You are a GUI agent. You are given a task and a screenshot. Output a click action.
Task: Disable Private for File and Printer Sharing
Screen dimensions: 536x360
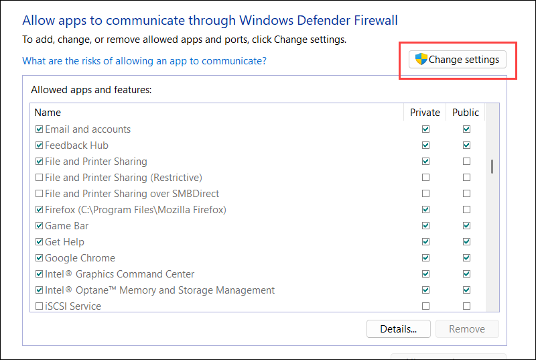tap(425, 162)
